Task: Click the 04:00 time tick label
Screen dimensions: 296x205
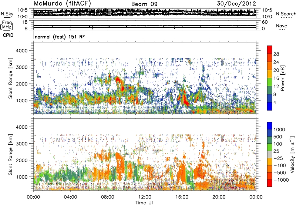Action: click(x=70, y=197)
